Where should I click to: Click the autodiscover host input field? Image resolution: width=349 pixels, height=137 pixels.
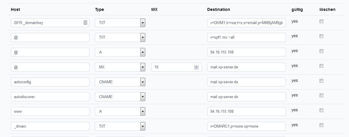click(x=50, y=97)
